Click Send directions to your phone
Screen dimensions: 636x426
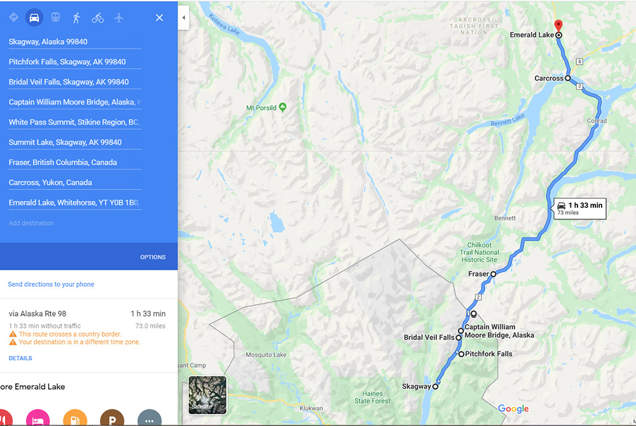(51, 284)
